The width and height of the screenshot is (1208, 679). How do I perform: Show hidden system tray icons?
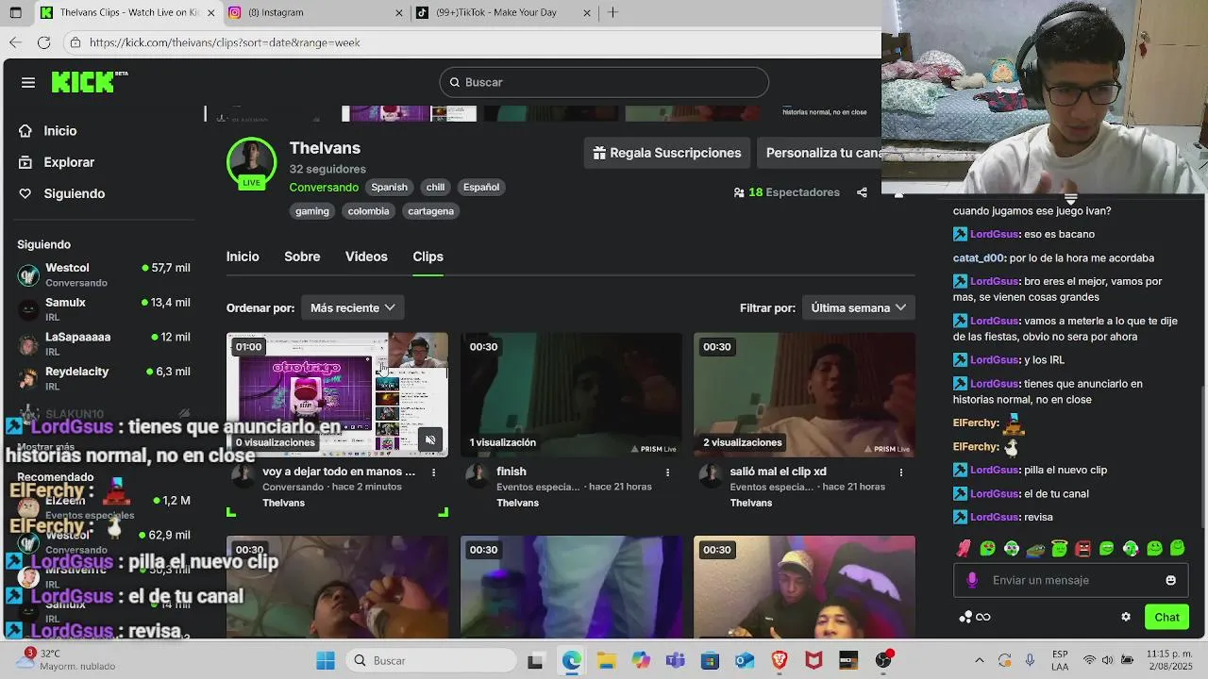point(979,660)
